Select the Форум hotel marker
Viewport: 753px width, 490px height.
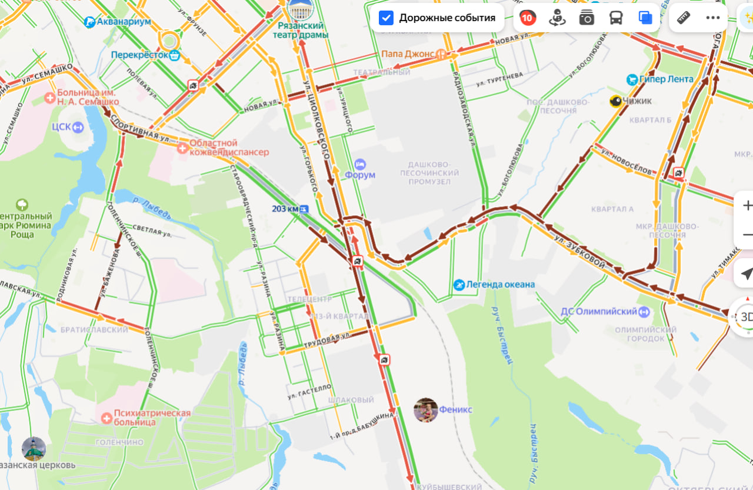[360, 164]
